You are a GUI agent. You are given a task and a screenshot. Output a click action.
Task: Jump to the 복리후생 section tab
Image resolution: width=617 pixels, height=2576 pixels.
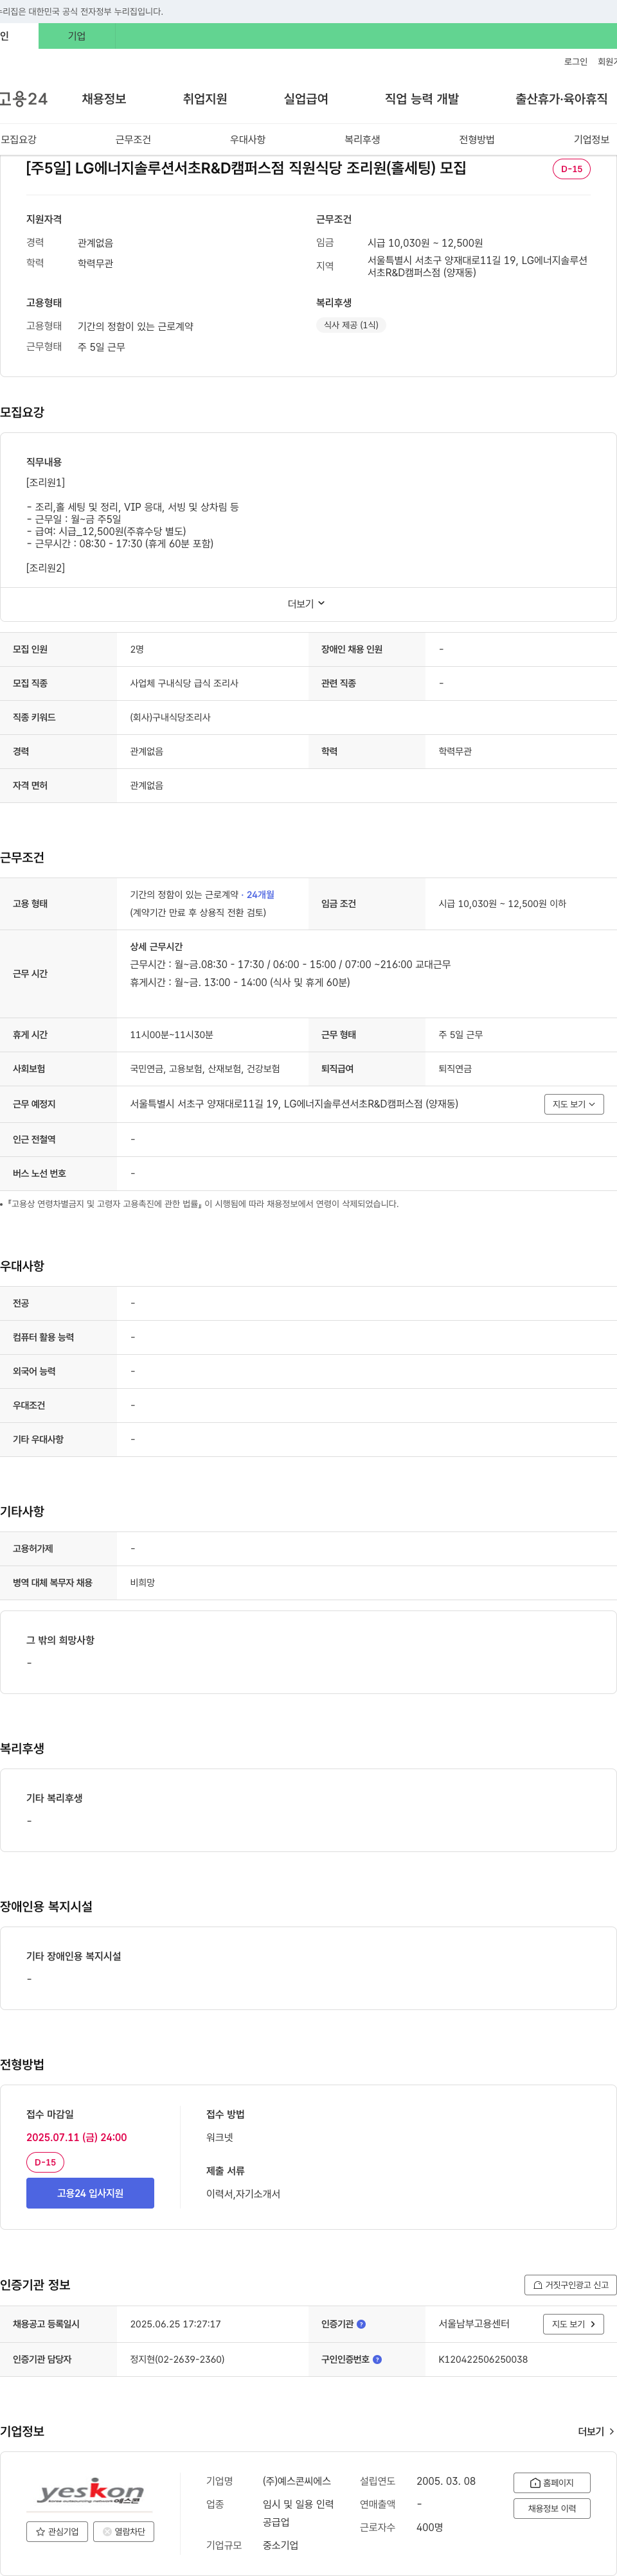tap(362, 139)
